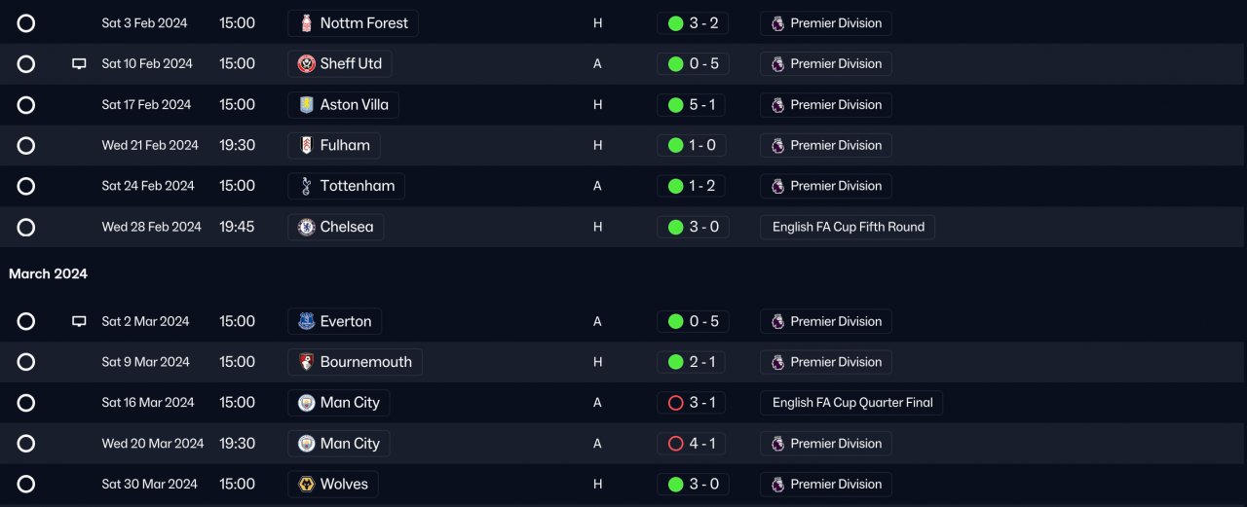Select the radio circle for Wolves fixture
Viewport: 1247px width, 507px height.
[x=26, y=484]
